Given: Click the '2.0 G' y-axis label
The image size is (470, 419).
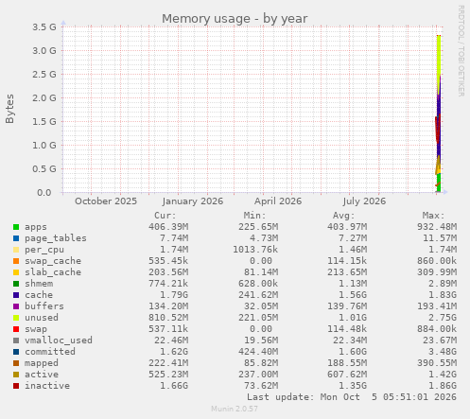Looking at the screenshot, I should click(x=44, y=97).
